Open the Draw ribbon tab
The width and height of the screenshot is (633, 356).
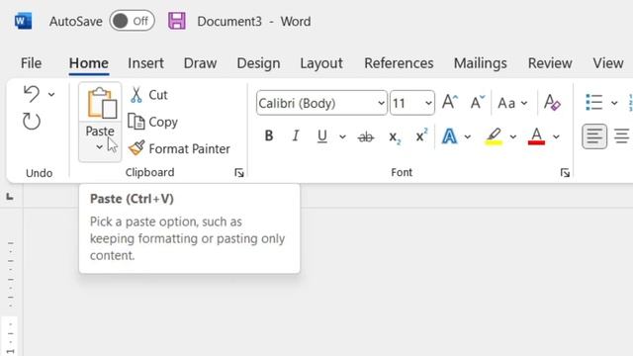click(200, 63)
